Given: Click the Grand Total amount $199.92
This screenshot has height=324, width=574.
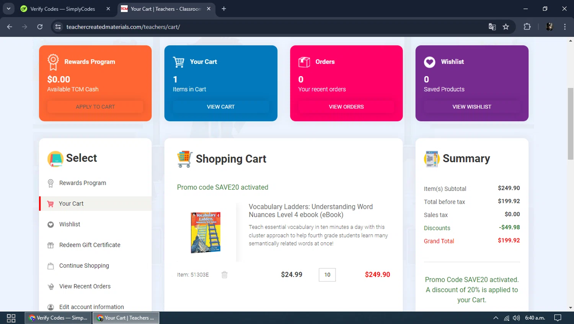Looking at the screenshot, I should [509, 241].
